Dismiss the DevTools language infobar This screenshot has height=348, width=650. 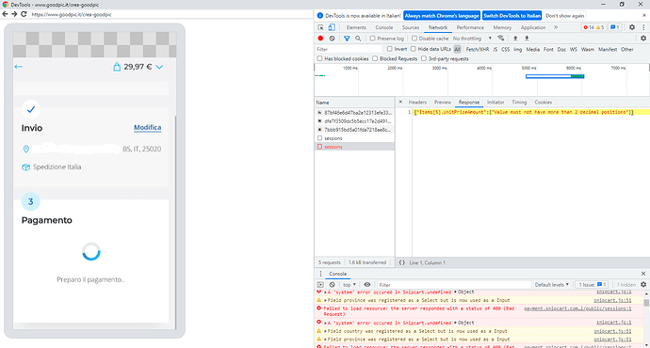(644, 16)
